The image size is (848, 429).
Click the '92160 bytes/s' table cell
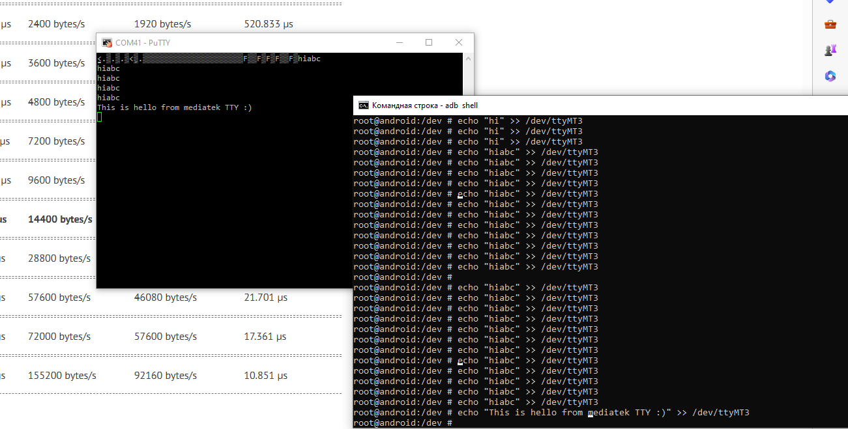tap(166, 376)
